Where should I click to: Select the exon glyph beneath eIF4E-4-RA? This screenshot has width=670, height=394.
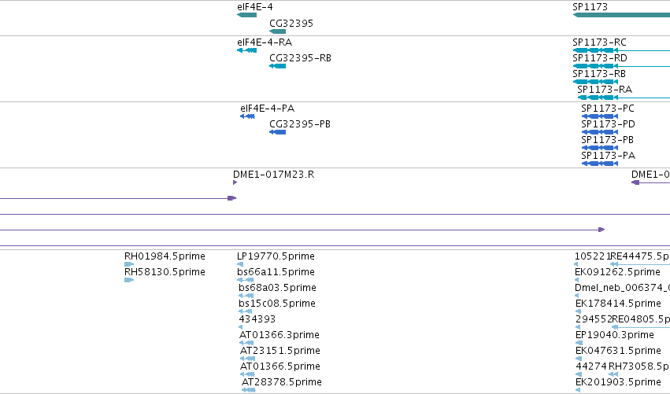click(246, 50)
